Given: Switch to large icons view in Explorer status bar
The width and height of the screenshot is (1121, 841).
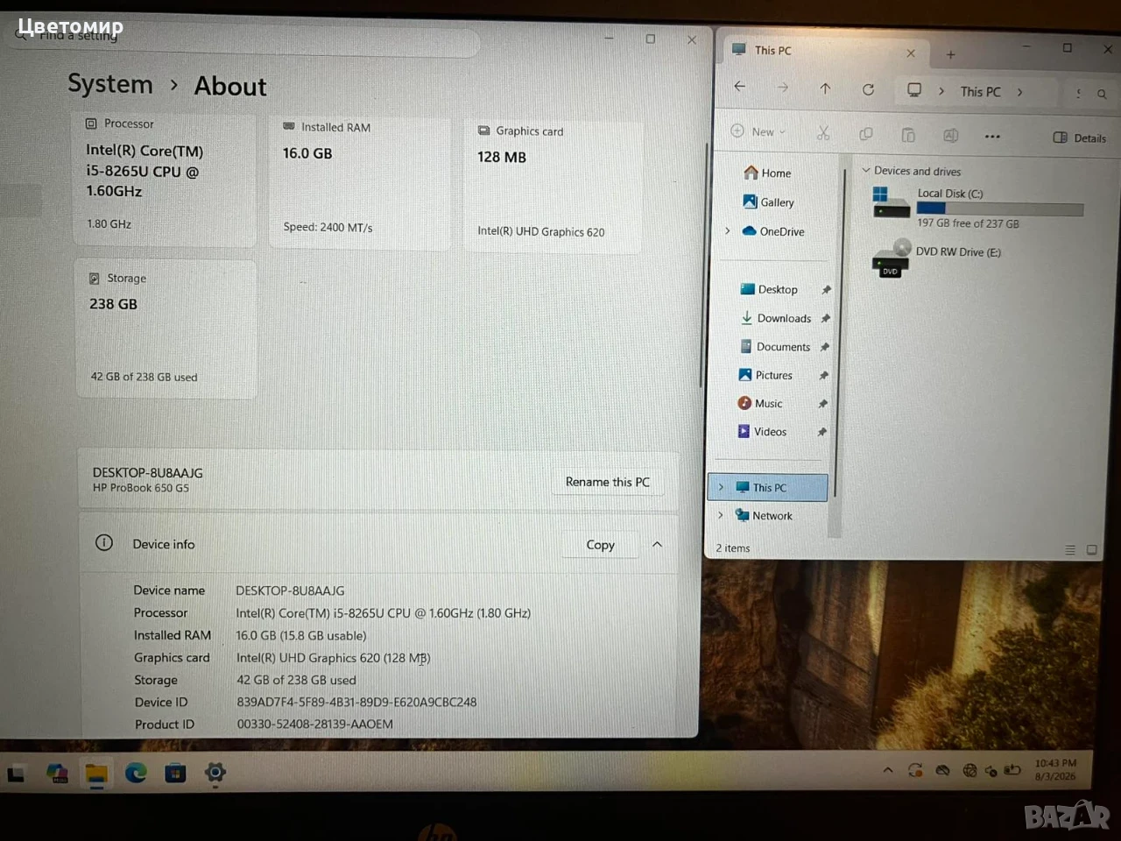Looking at the screenshot, I should coord(1091,550).
